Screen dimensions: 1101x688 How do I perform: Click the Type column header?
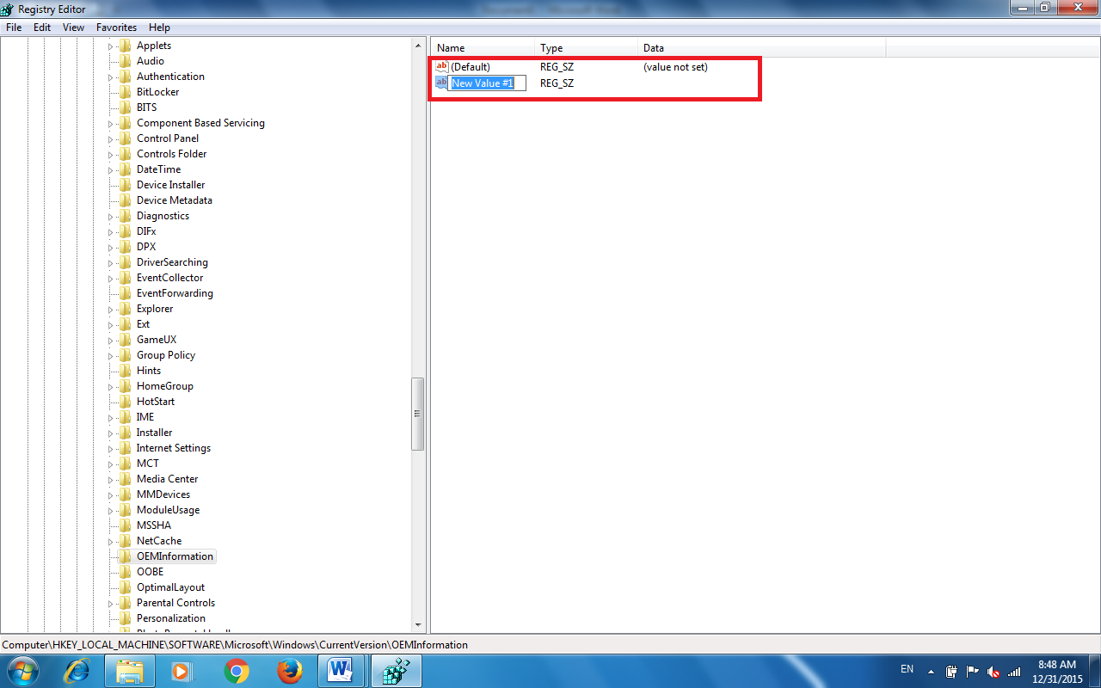[586, 48]
